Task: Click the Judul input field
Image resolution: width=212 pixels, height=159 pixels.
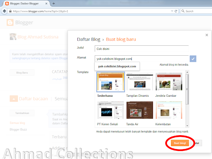Action: (x=141, y=49)
